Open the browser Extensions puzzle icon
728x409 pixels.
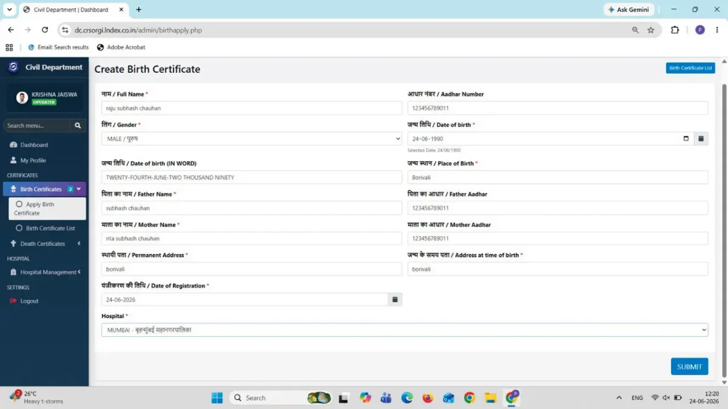pyautogui.click(x=675, y=30)
